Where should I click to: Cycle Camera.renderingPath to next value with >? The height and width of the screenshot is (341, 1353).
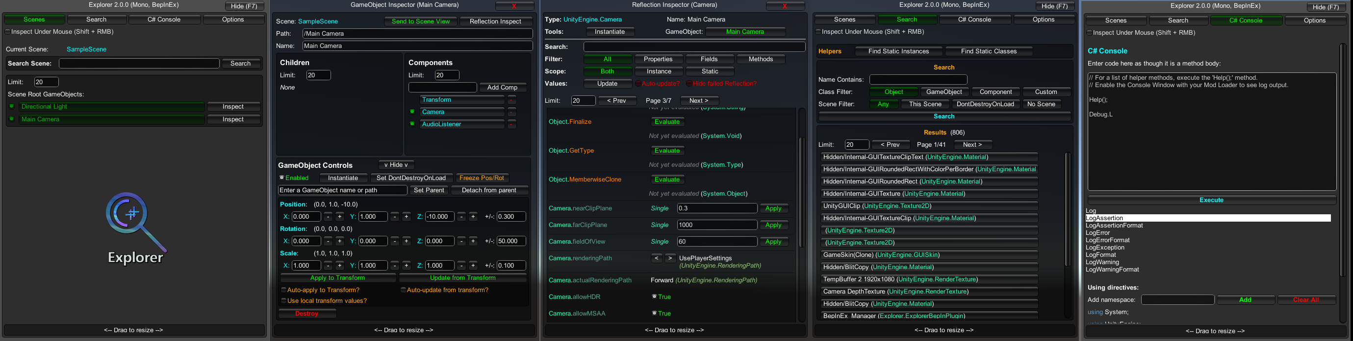click(670, 258)
